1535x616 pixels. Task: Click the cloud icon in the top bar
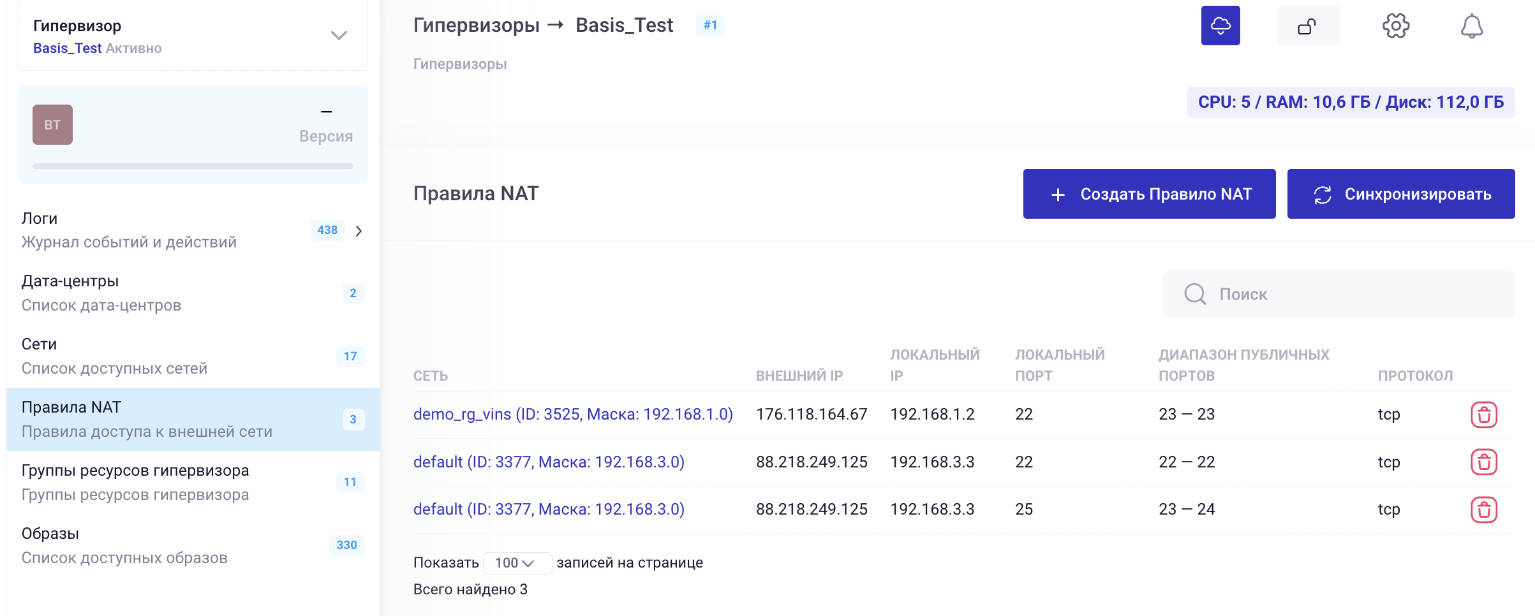point(1220,26)
